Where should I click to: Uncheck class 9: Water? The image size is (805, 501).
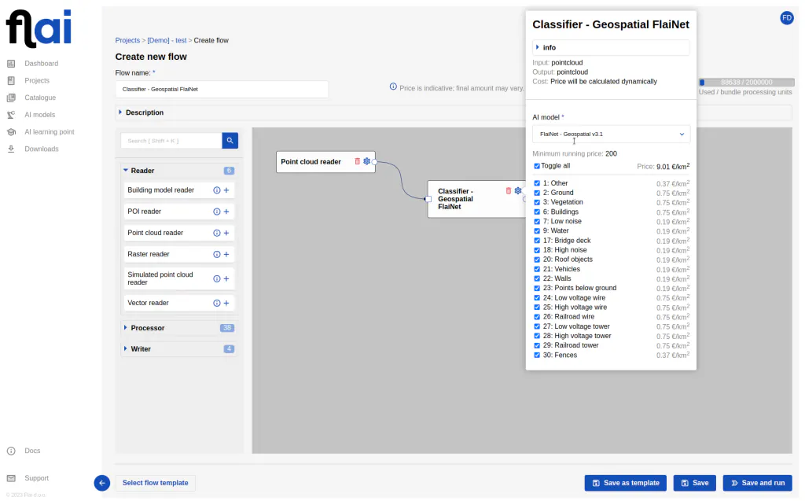(536, 230)
